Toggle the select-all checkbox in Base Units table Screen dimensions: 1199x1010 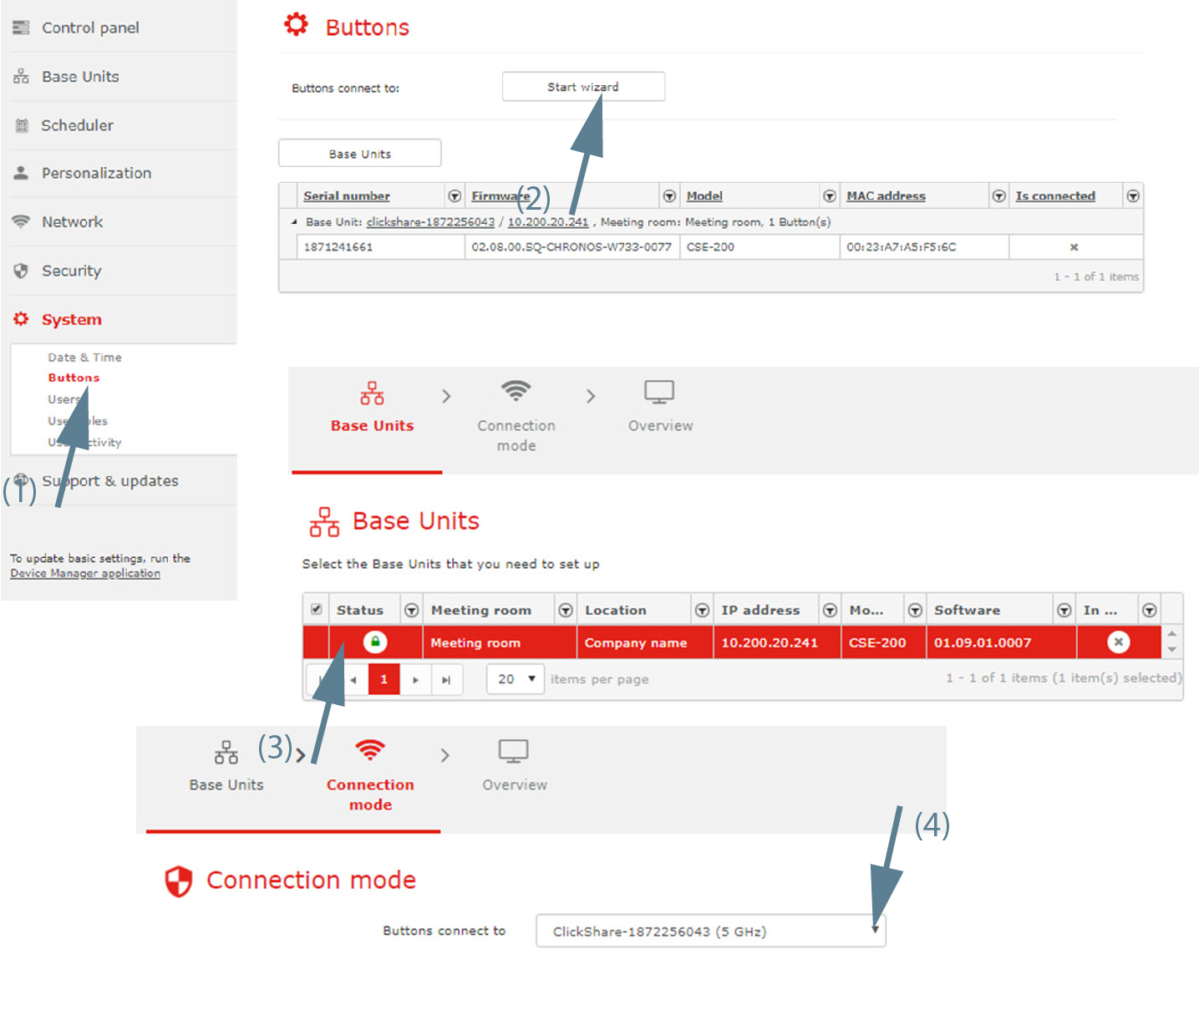tap(316, 609)
